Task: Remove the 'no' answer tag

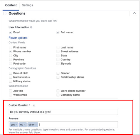Action: tap(25, 125)
